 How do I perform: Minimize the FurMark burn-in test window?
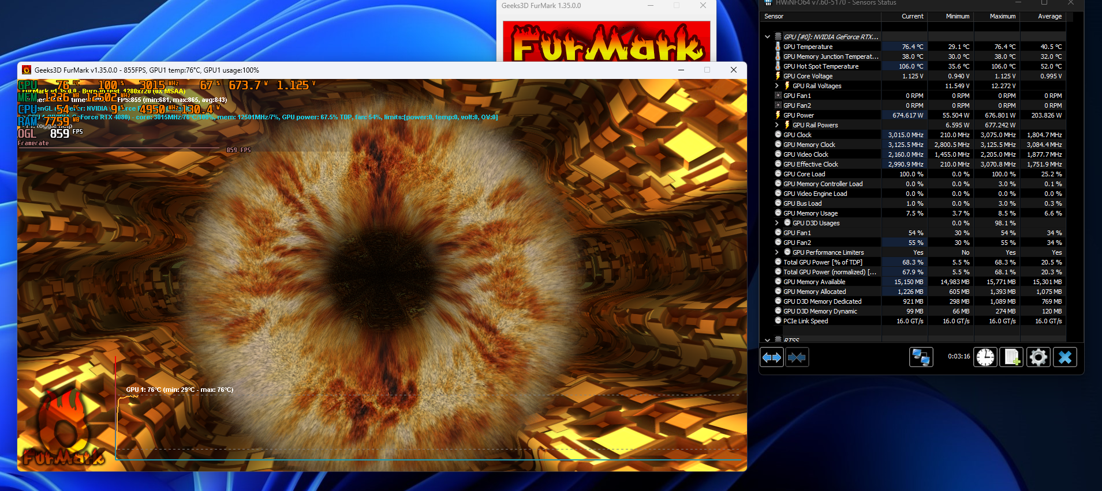681,70
